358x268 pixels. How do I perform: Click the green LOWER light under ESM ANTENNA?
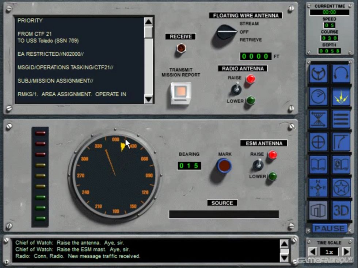pyautogui.click(x=273, y=176)
